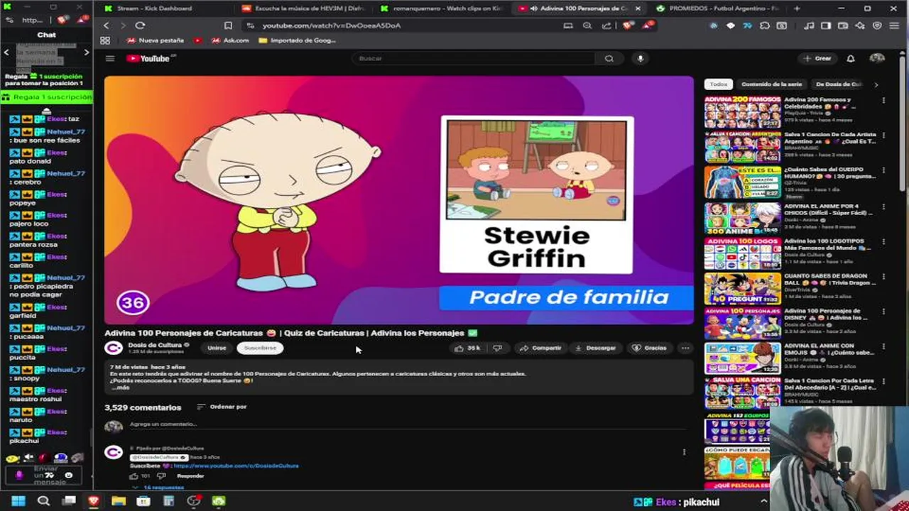
Task: Open a new browser tab with plus
Action: click(797, 9)
